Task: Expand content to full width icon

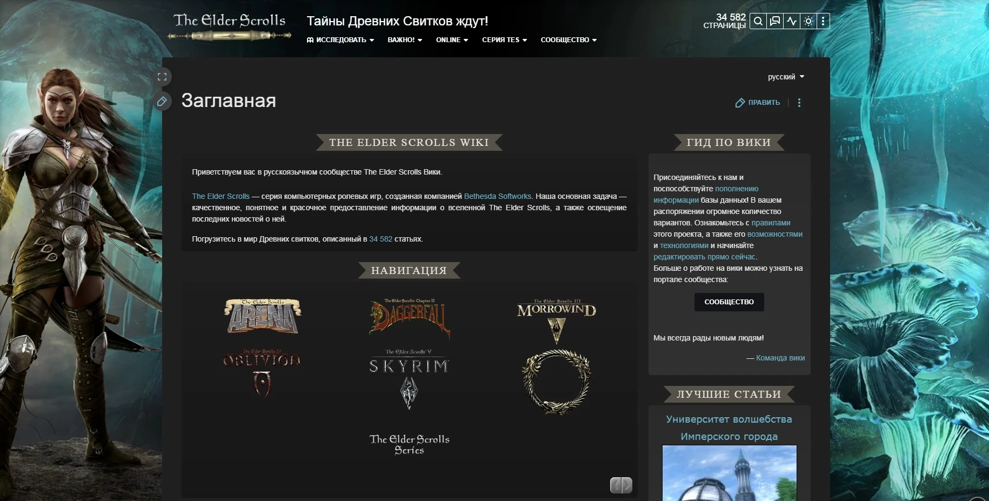Action: (162, 77)
